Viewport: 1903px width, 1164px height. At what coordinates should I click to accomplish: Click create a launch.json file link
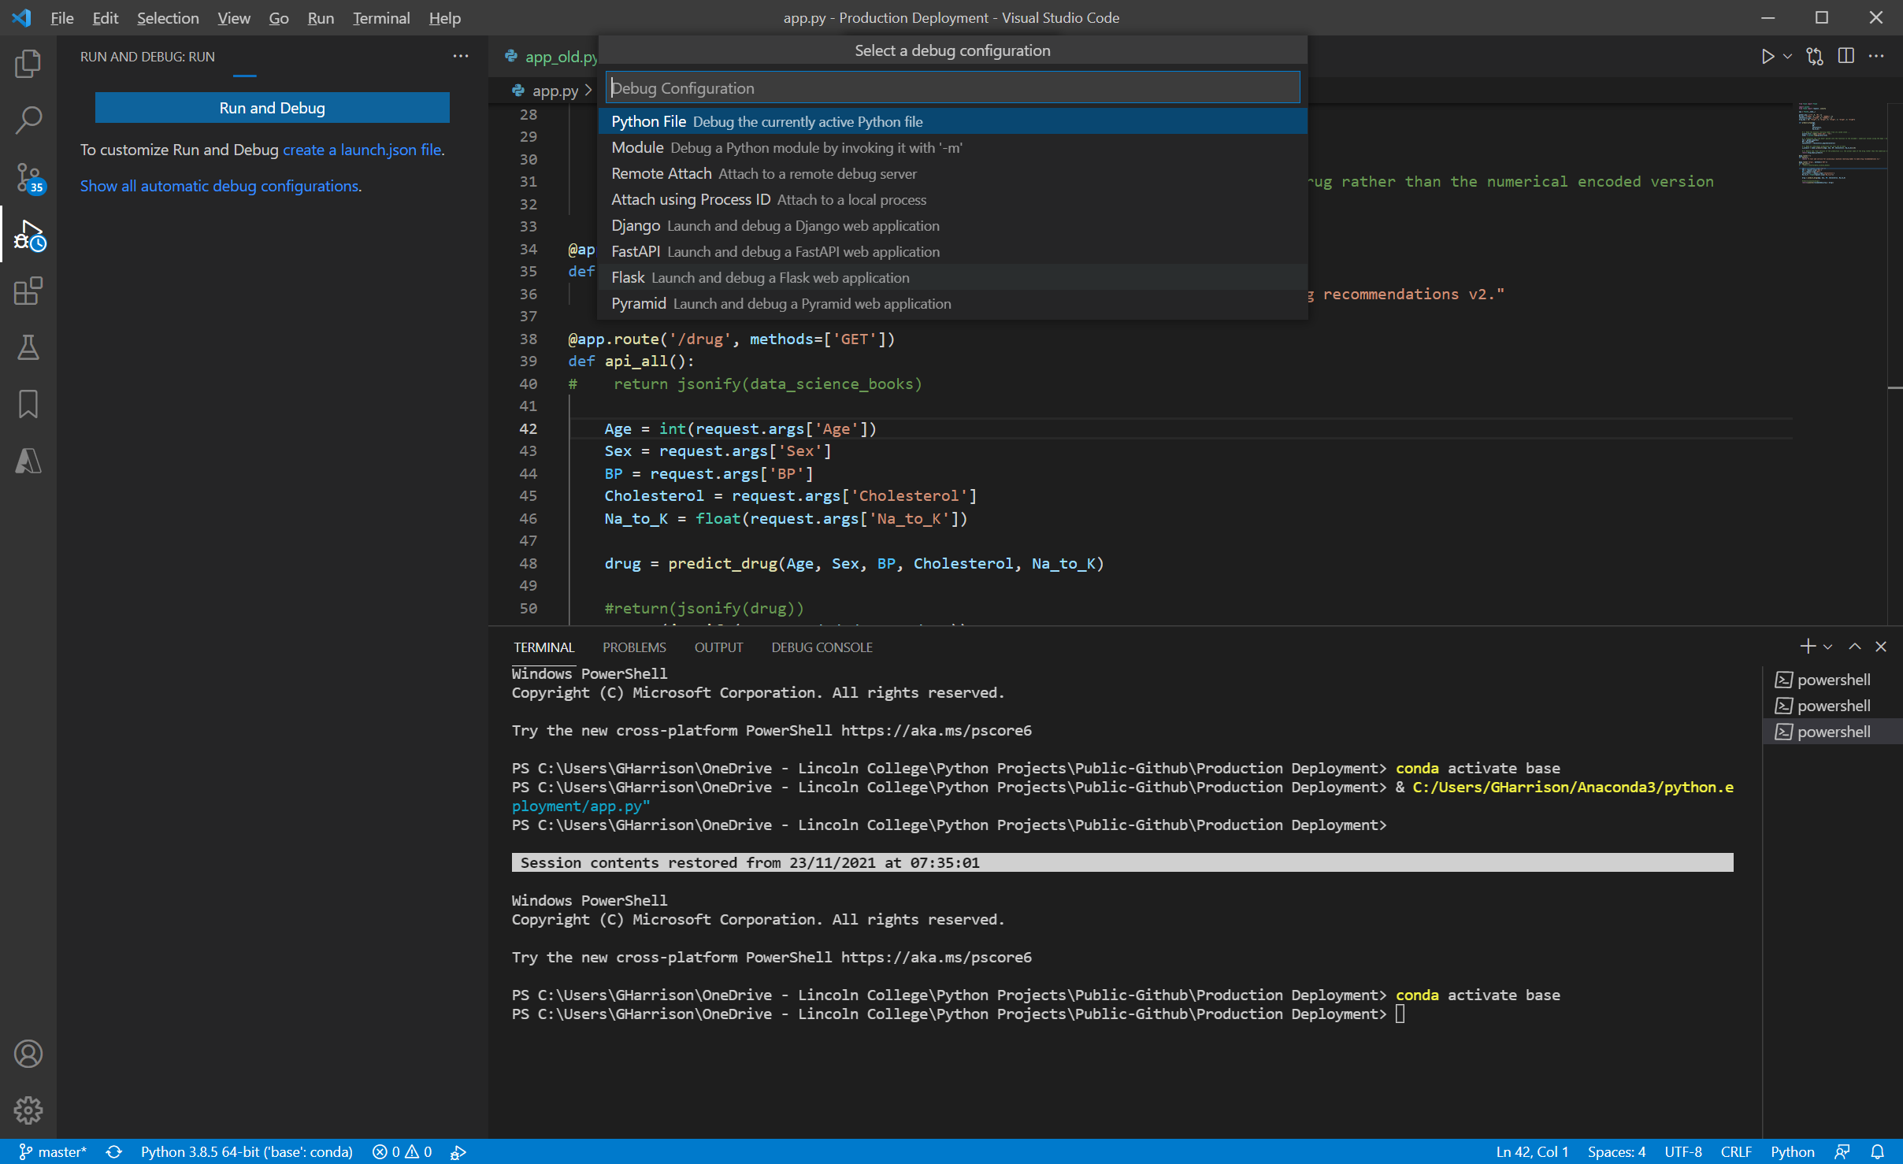(362, 150)
